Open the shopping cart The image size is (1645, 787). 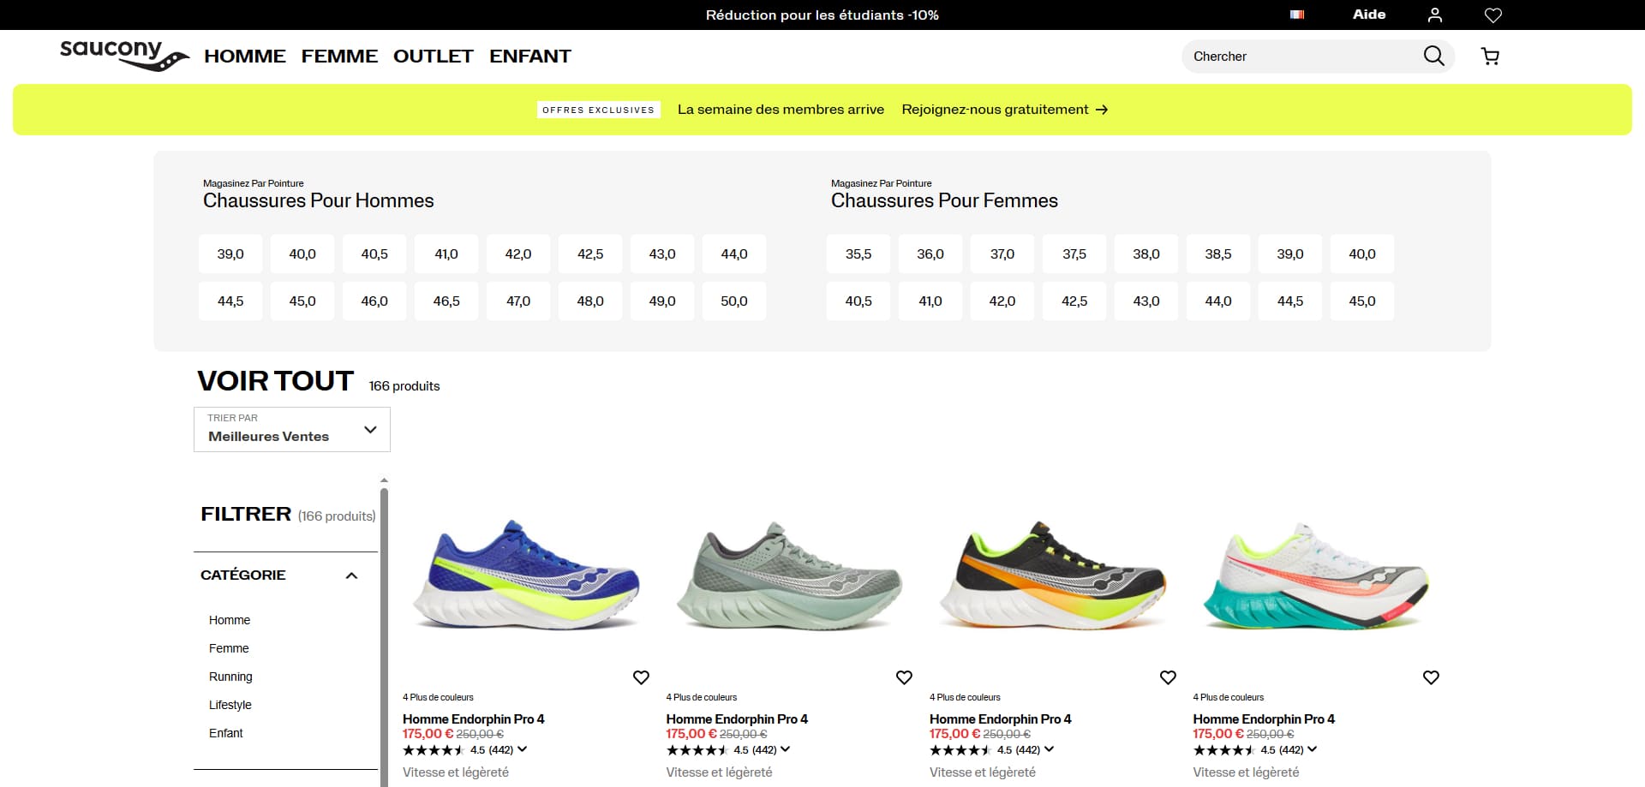click(1491, 57)
